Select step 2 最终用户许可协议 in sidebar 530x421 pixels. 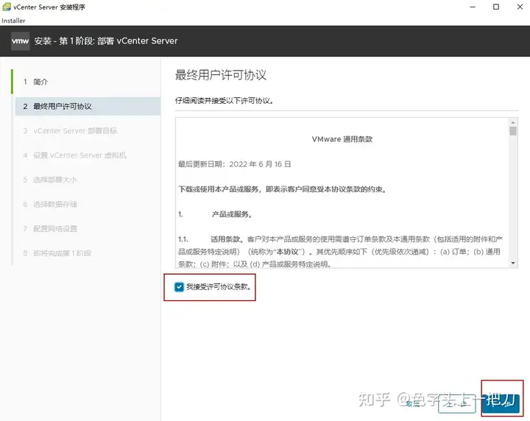(88, 107)
